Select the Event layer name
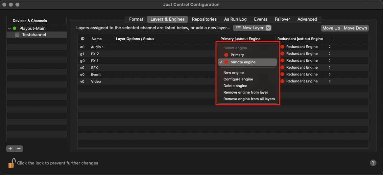The image size is (383, 175). [x=96, y=75]
